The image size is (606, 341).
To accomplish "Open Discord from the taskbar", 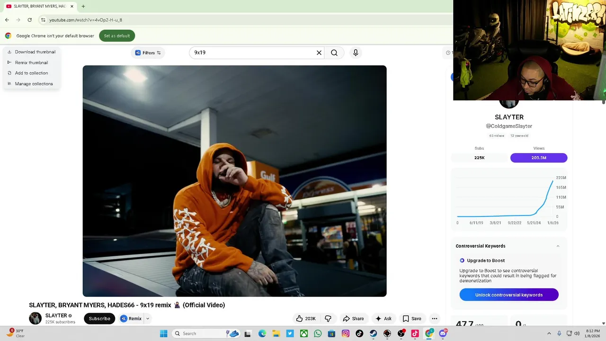I will 443,333.
